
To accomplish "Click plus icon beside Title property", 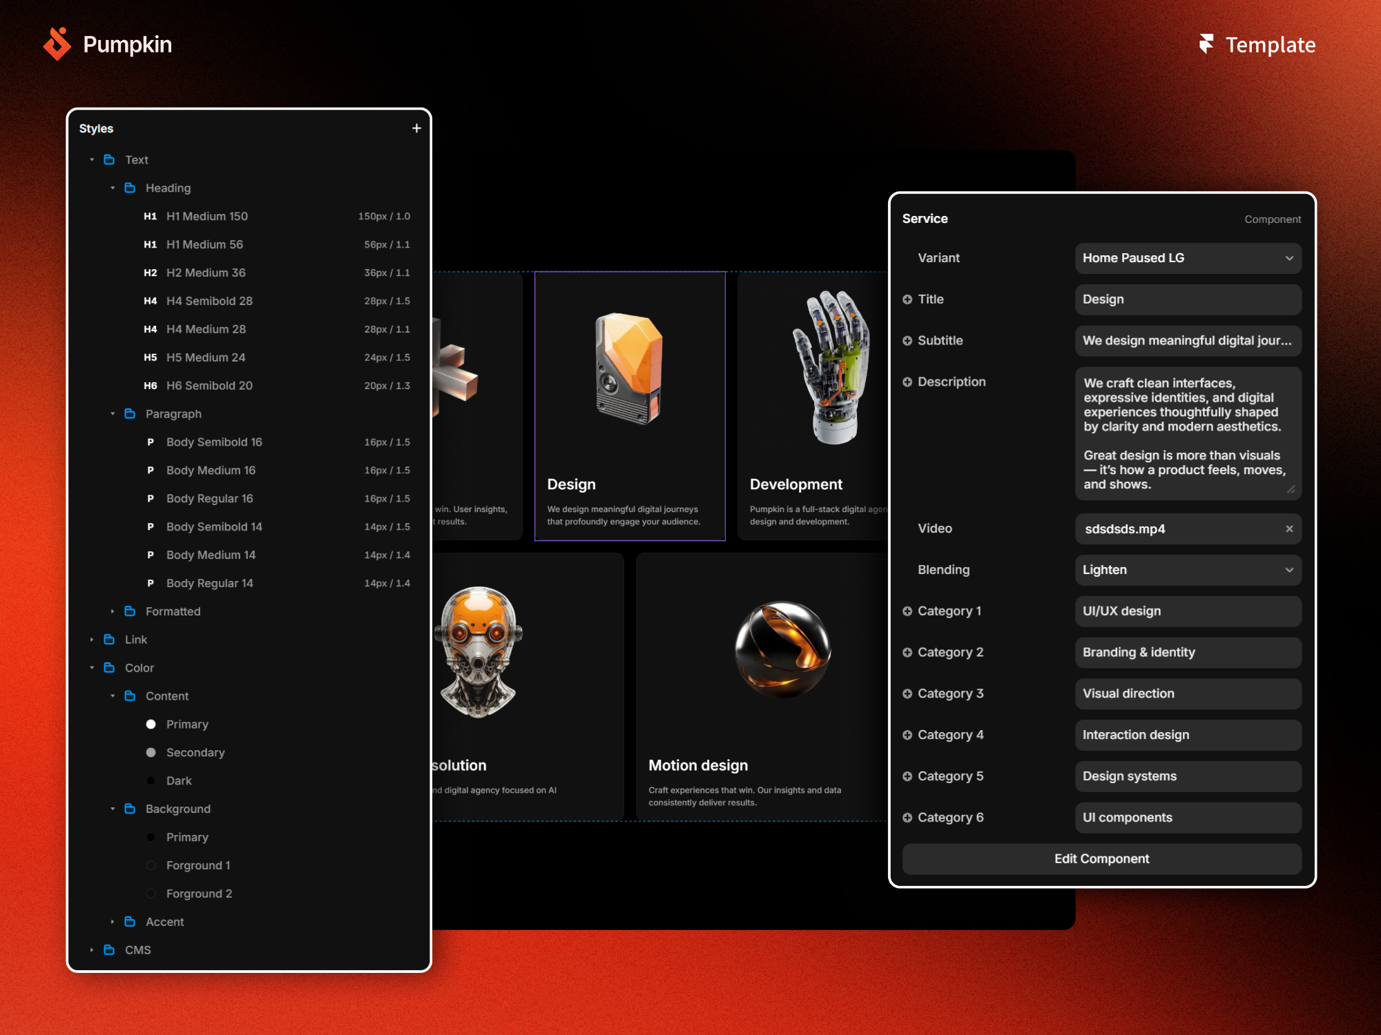I will coord(907,299).
